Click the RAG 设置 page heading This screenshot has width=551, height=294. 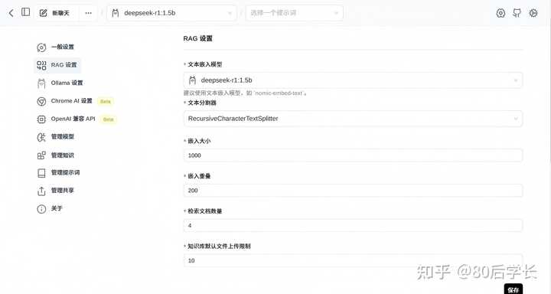(198, 39)
